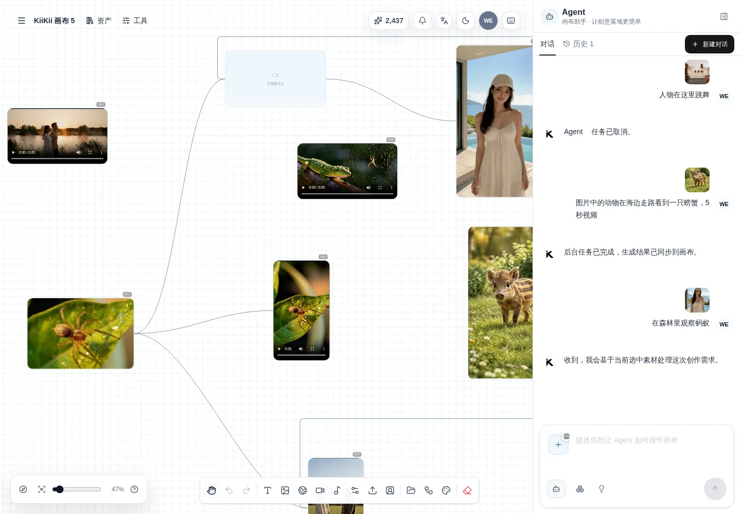
Task: Select the spider on leaf image node
Action: 80,333
